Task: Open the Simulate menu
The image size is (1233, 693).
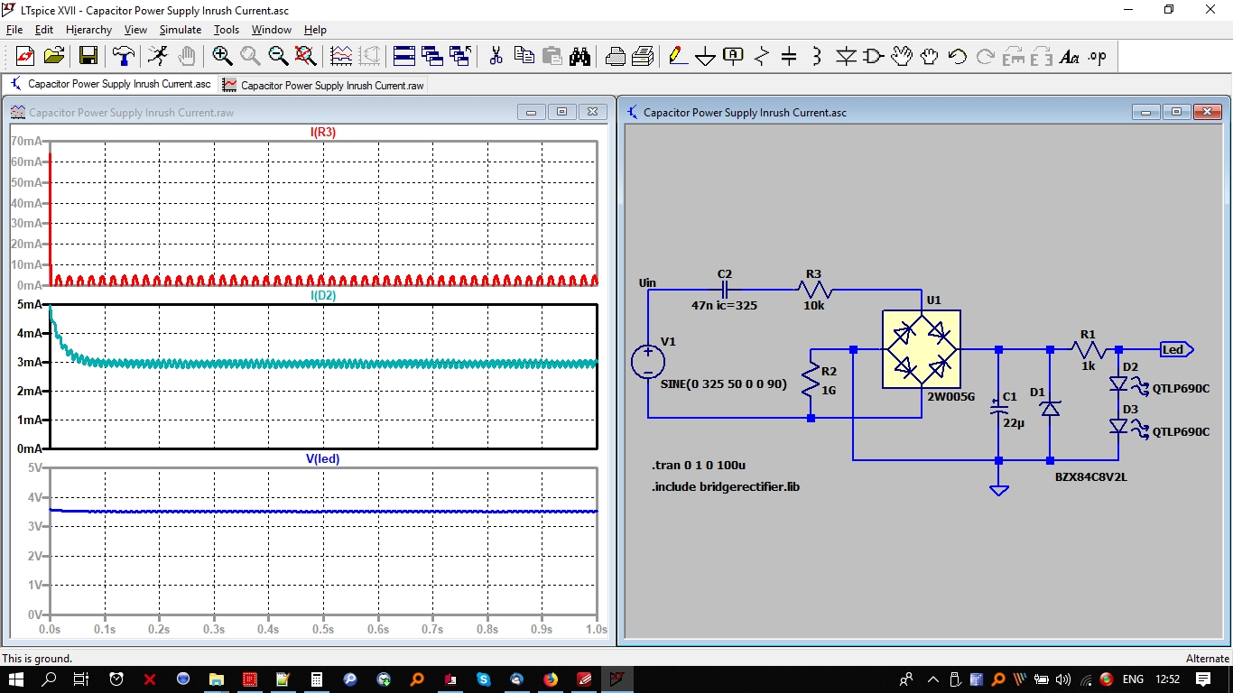Action: [181, 30]
